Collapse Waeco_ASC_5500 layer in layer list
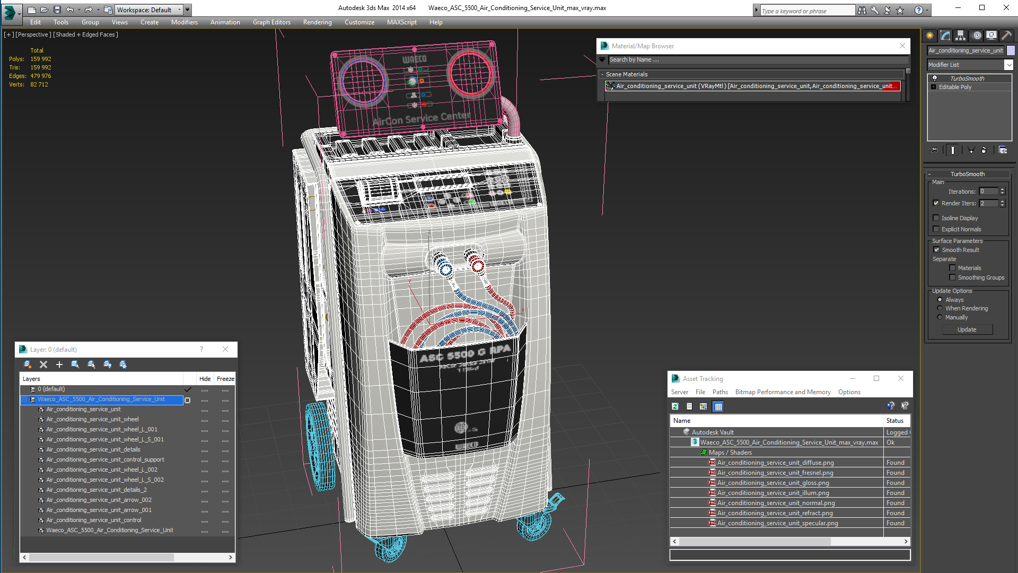This screenshot has width=1018, height=573. [x=24, y=400]
